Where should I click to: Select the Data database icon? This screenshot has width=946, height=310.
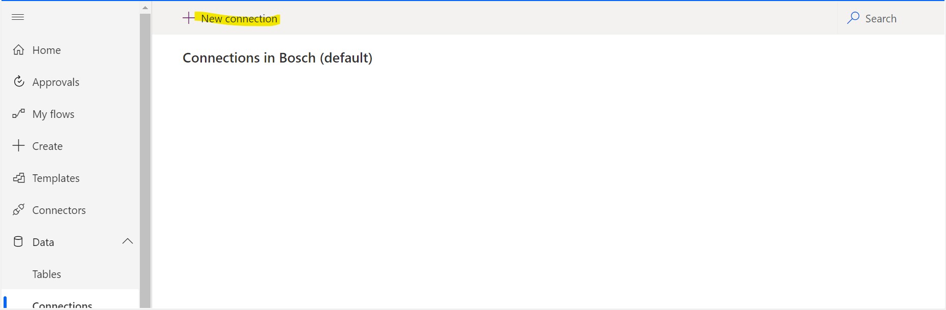tap(19, 242)
